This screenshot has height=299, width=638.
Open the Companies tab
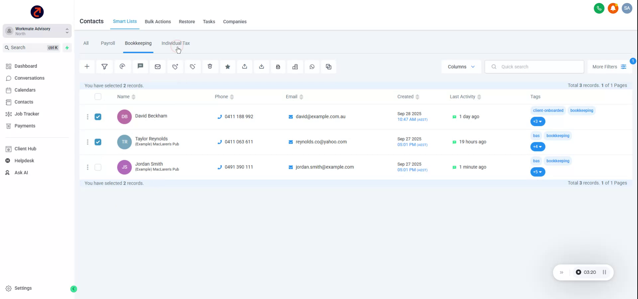coord(235,22)
